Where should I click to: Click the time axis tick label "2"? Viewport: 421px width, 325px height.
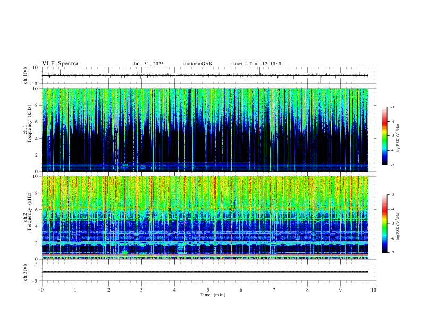click(108, 290)
